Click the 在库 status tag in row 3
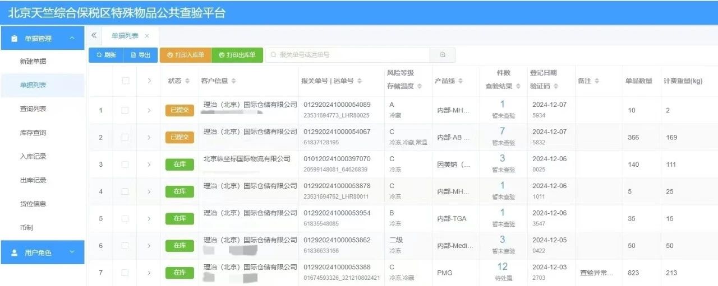 pos(179,165)
